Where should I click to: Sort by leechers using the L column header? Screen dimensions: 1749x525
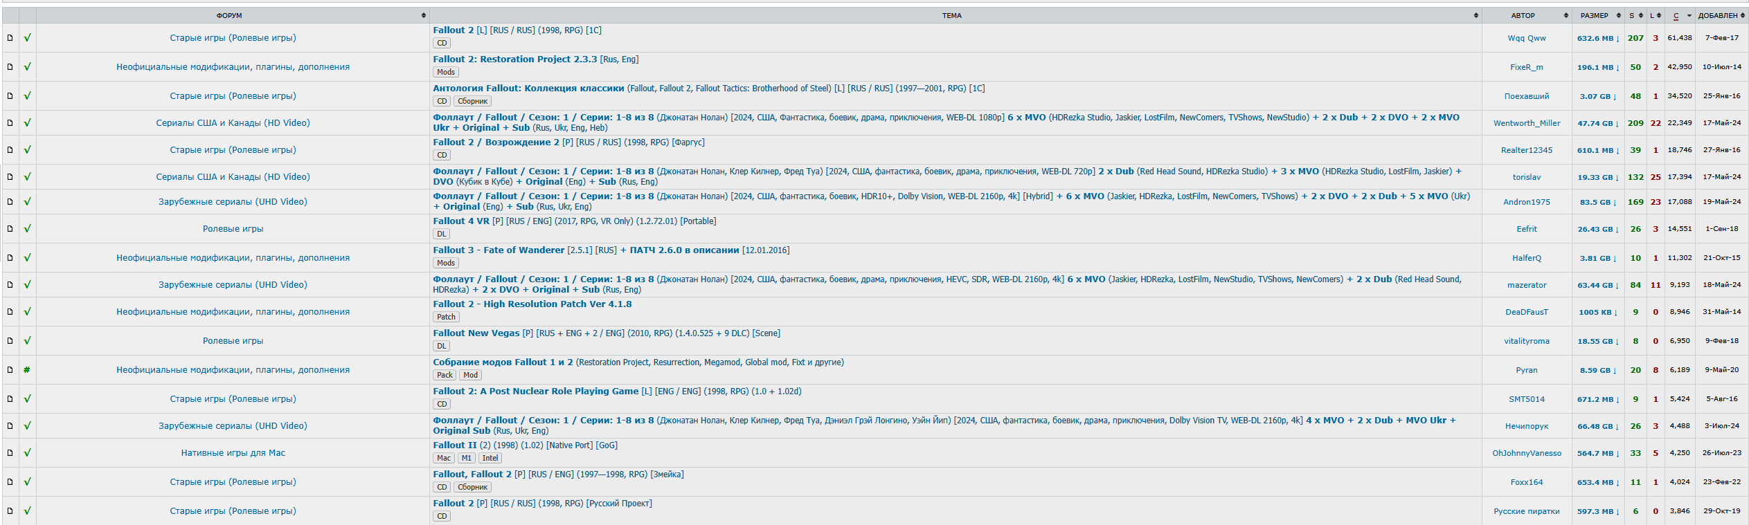(1656, 15)
